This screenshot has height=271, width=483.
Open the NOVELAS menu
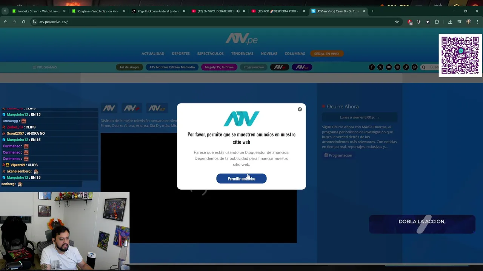tap(269, 53)
